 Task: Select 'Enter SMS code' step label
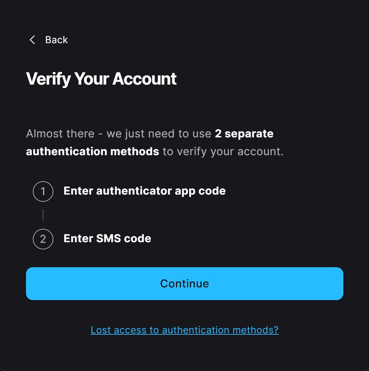107,238
